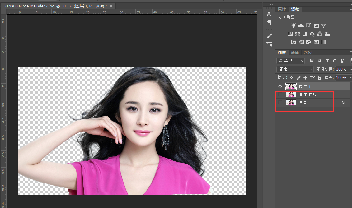This screenshot has width=352, height=208.
Task: Click the Curves adjustment icon
Action: tap(308, 25)
